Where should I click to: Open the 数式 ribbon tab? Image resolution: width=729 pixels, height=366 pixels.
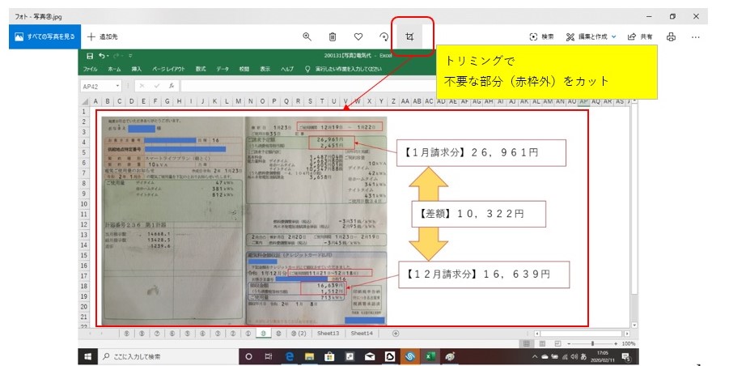pos(201,69)
